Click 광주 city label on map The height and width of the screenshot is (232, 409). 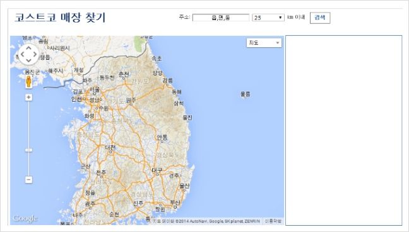[90, 204]
